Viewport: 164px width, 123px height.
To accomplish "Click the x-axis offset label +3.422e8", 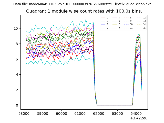I will pyautogui.click(x=139, y=118).
